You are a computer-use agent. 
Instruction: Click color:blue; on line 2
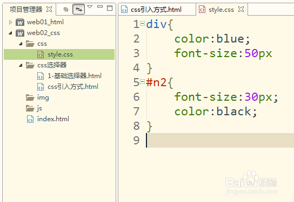(x=212, y=39)
